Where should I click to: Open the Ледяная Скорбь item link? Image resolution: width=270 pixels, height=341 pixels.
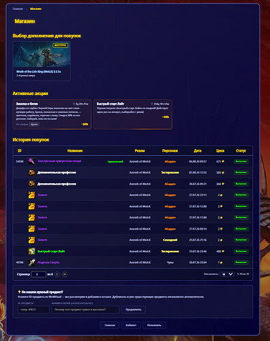[48, 262]
